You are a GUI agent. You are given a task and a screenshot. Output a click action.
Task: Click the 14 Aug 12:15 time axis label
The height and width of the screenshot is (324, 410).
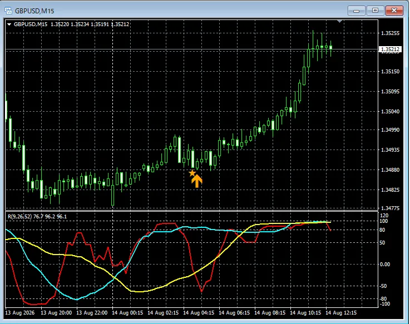[x=340, y=313]
